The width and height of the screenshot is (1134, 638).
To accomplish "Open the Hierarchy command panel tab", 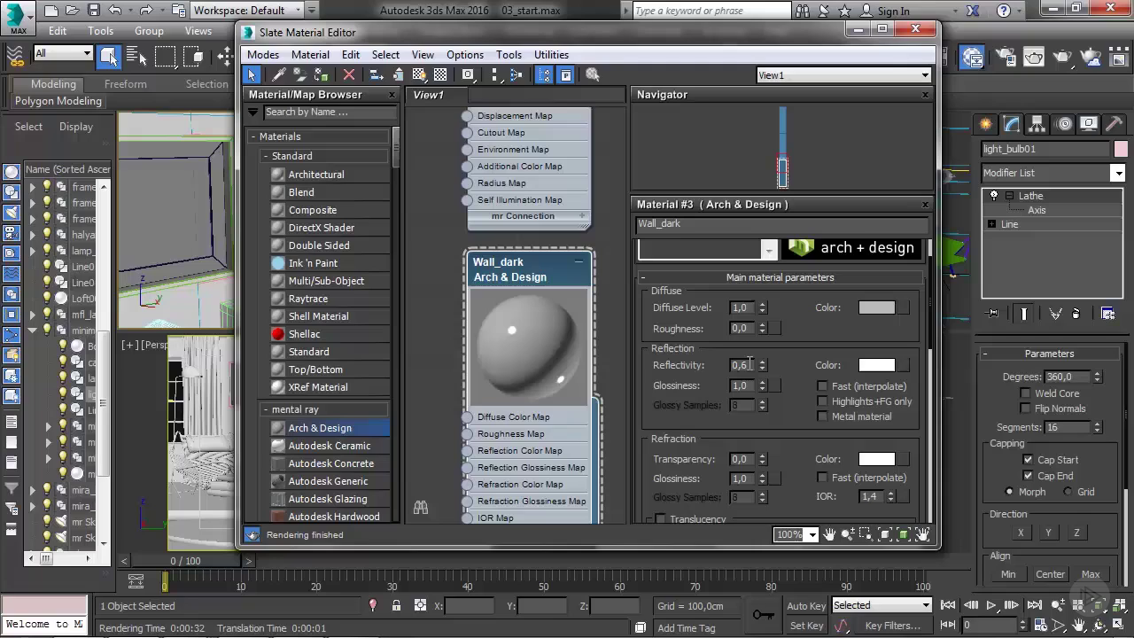I will [1038, 124].
